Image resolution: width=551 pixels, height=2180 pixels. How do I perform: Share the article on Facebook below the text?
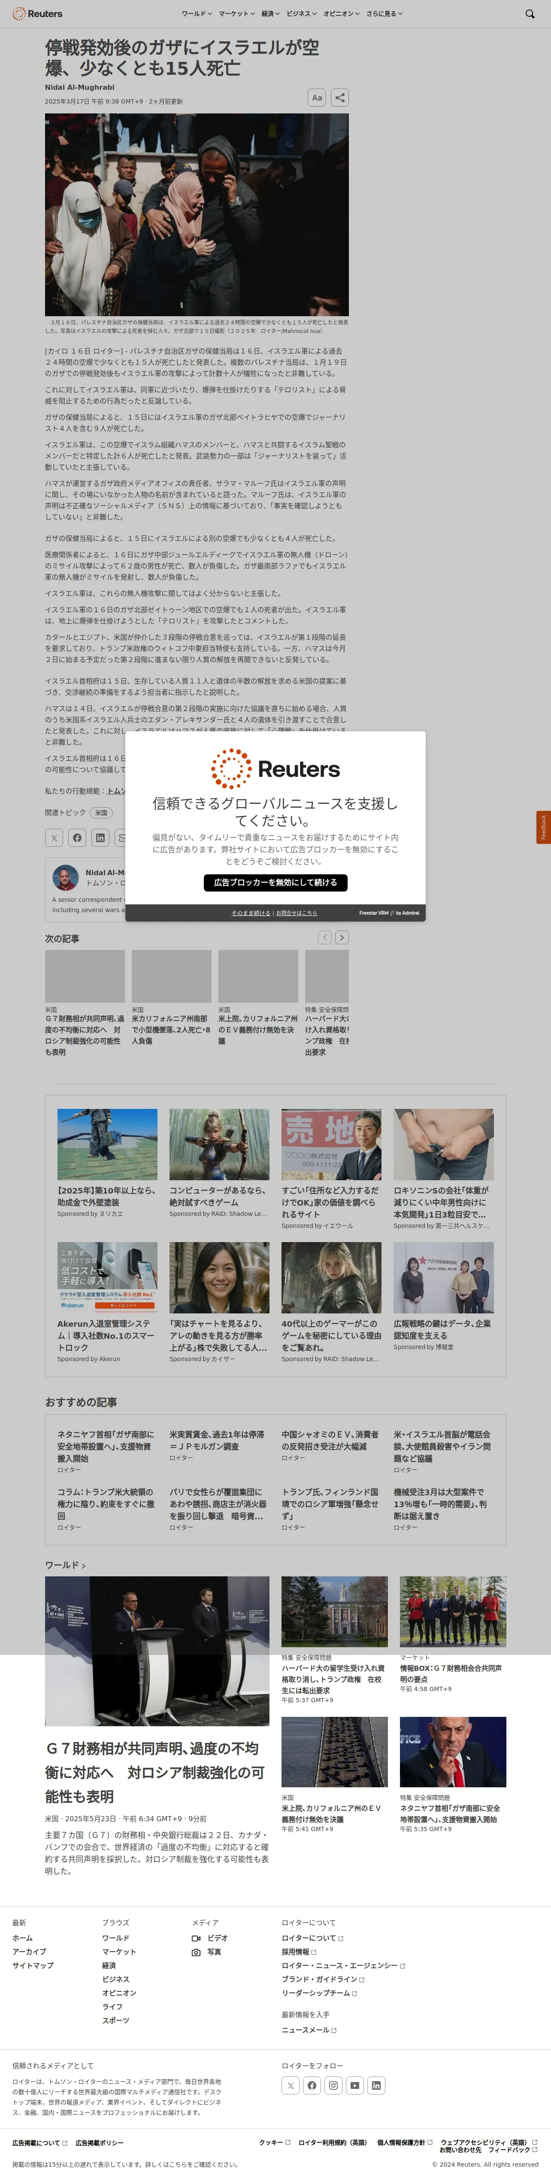tap(77, 838)
